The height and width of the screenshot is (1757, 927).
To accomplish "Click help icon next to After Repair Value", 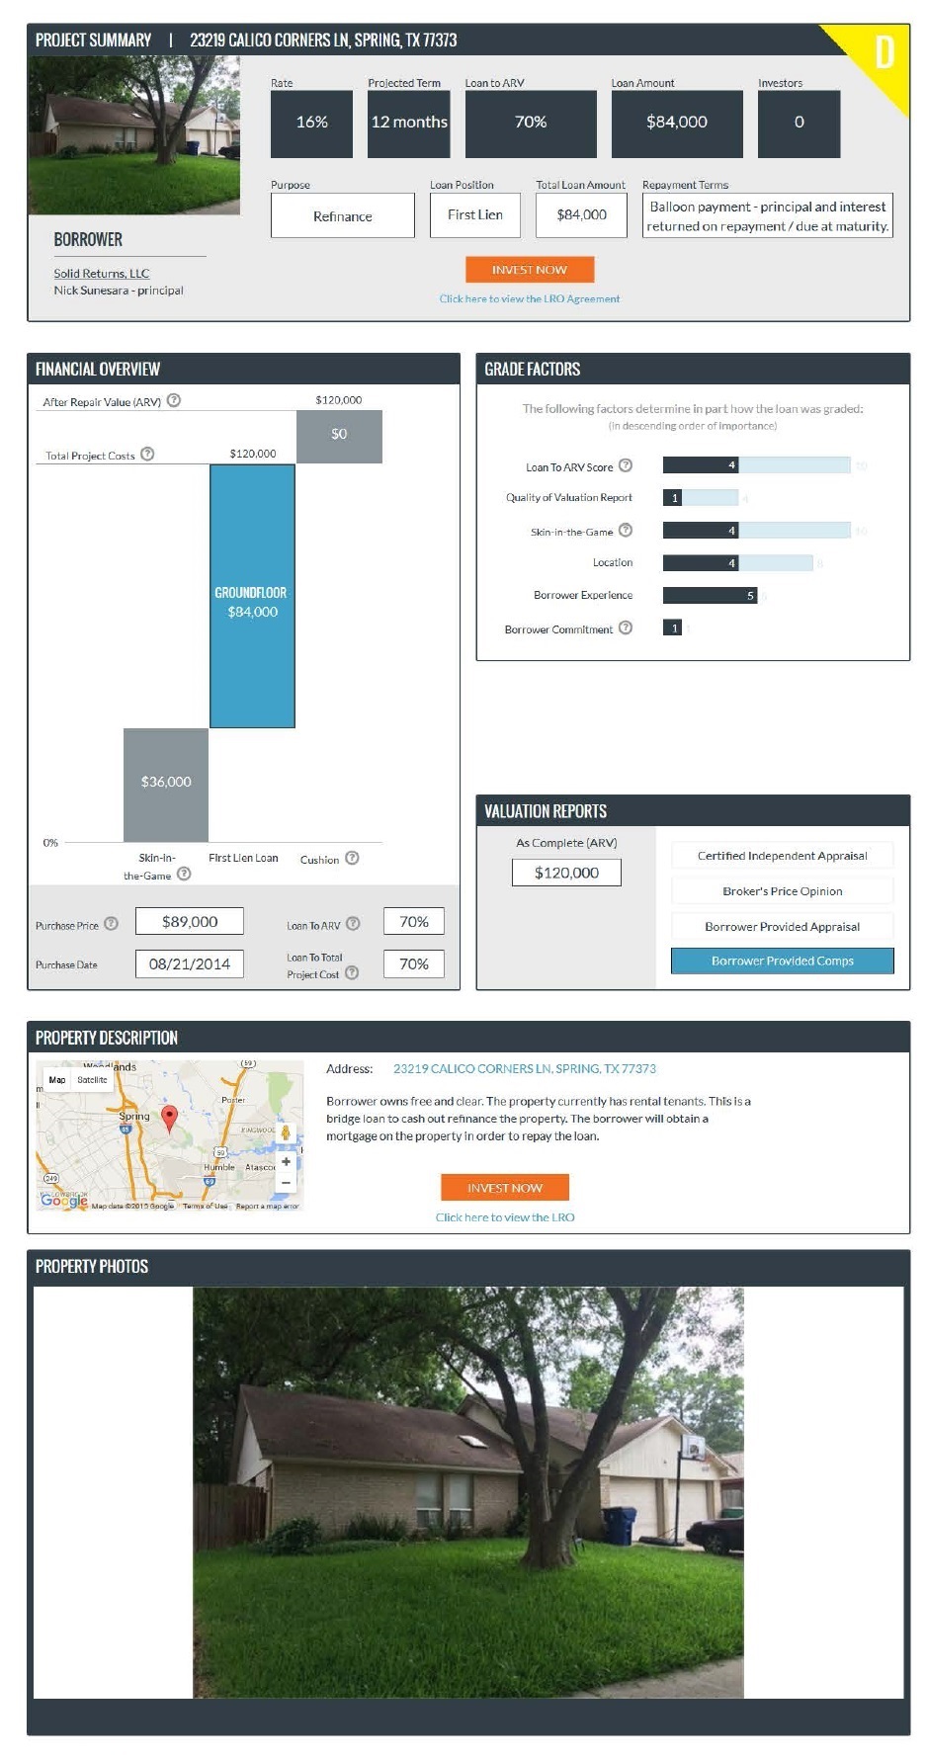I will click(x=174, y=400).
